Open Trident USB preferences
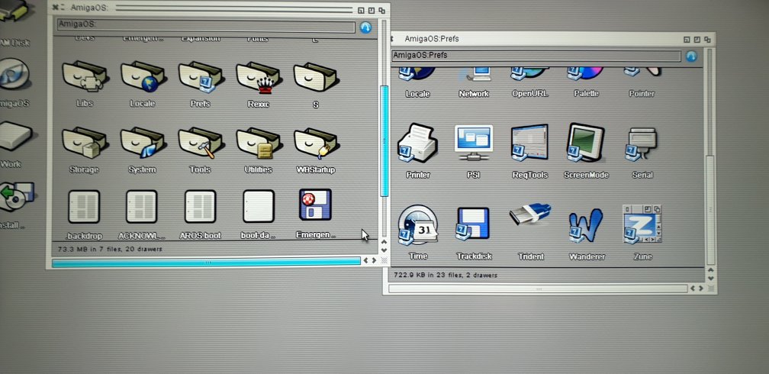 point(530,214)
